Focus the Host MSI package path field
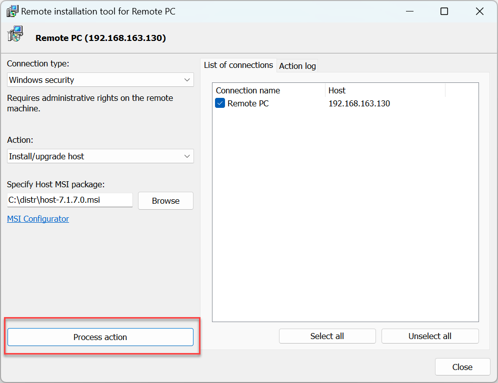 [x=70, y=200]
